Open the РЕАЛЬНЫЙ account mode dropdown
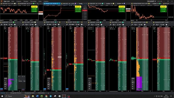Screen dimensions: 174x98 pos(152,1)
